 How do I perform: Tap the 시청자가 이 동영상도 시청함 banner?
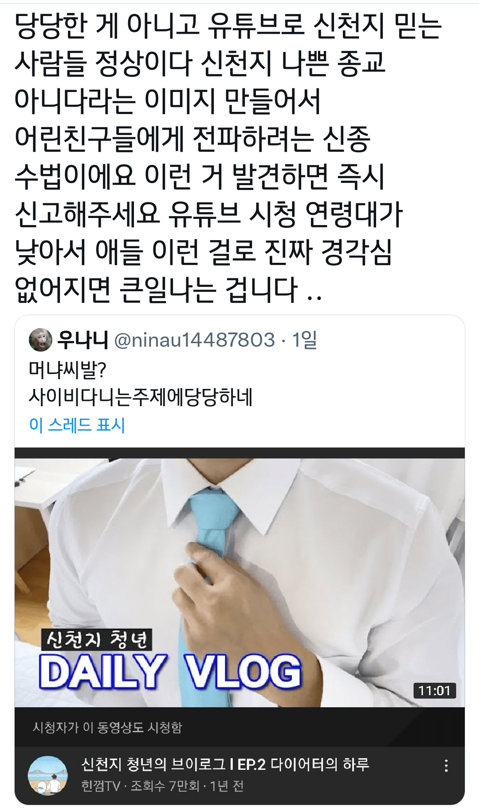click(x=239, y=727)
